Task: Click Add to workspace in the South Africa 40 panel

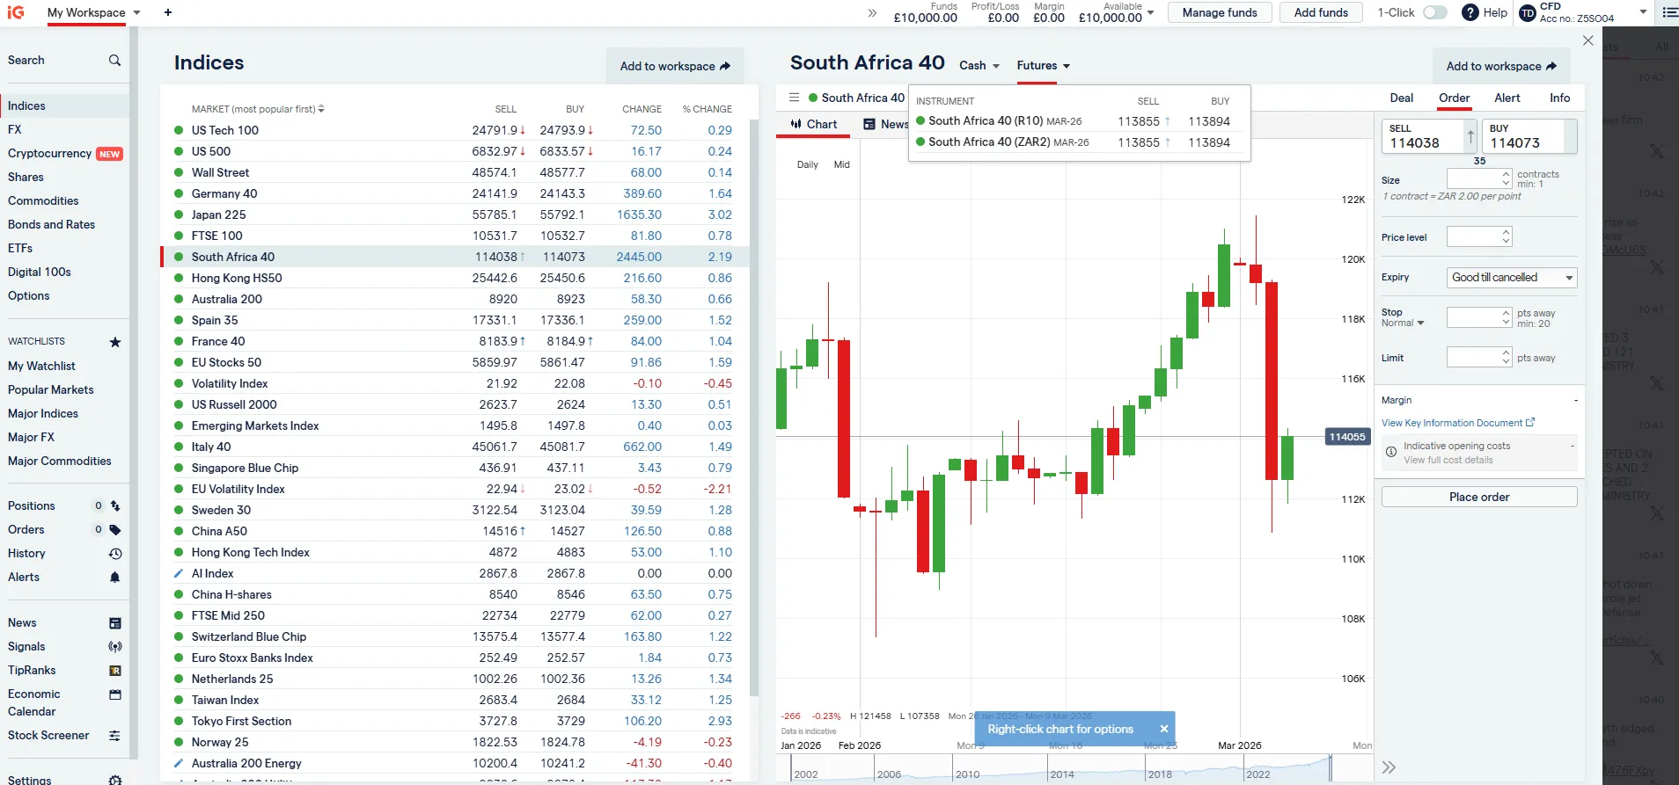Action: [1501, 66]
